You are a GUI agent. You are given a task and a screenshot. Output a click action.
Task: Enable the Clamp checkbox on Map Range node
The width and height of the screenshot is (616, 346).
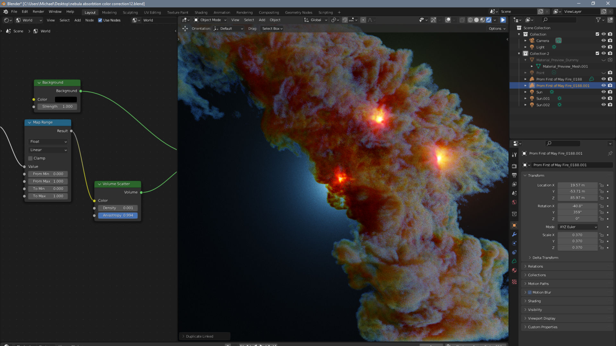30,158
